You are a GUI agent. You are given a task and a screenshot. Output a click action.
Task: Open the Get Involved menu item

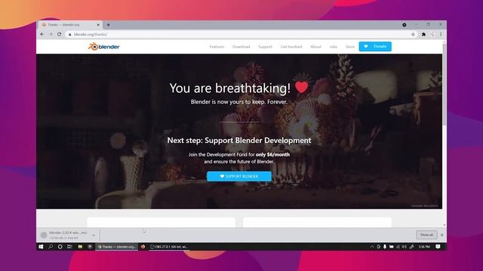pos(291,47)
